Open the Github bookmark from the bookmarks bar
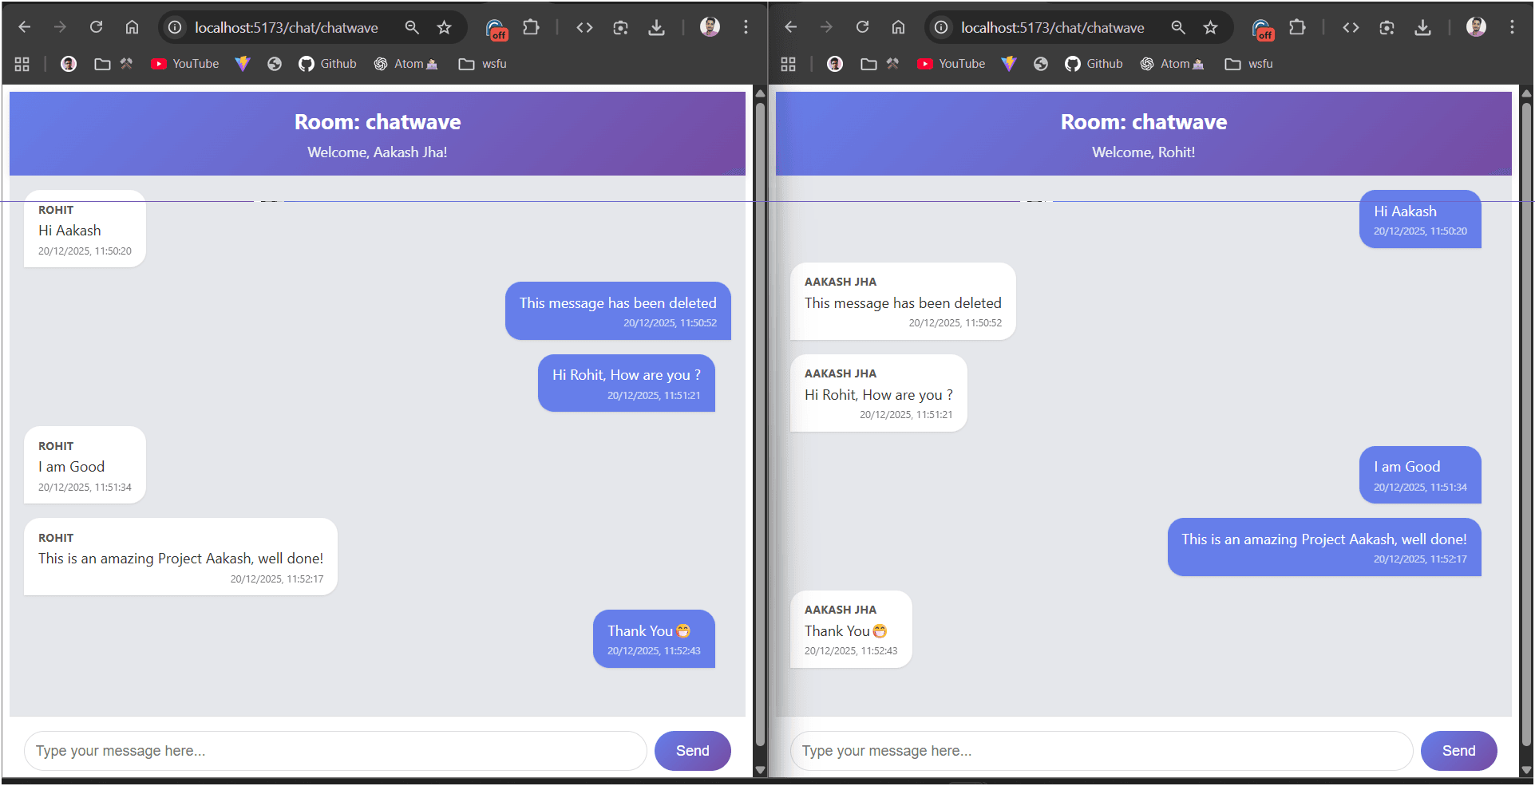The image size is (1535, 786). point(327,64)
